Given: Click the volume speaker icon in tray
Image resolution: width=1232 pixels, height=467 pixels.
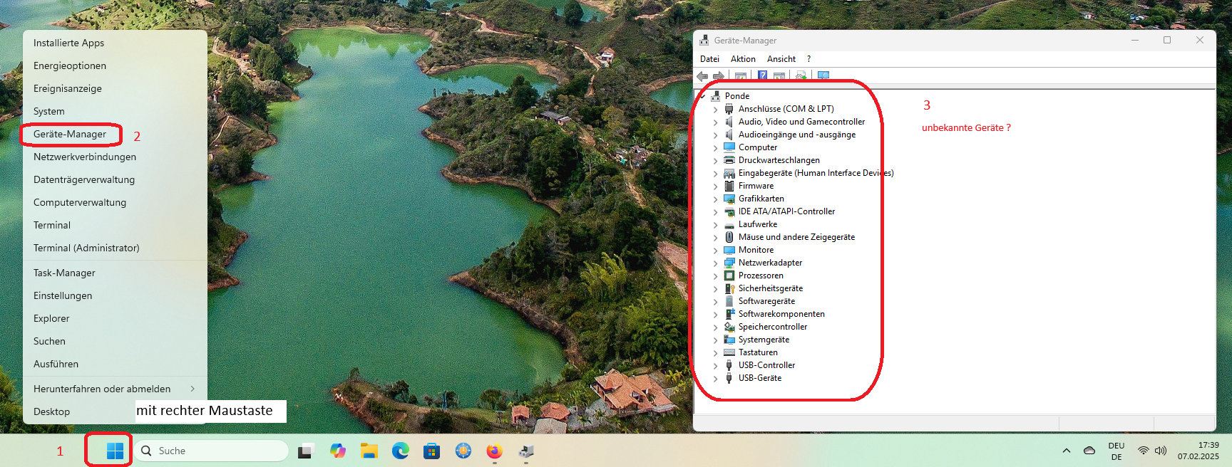Looking at the screenshot, I should point(1161,451).
